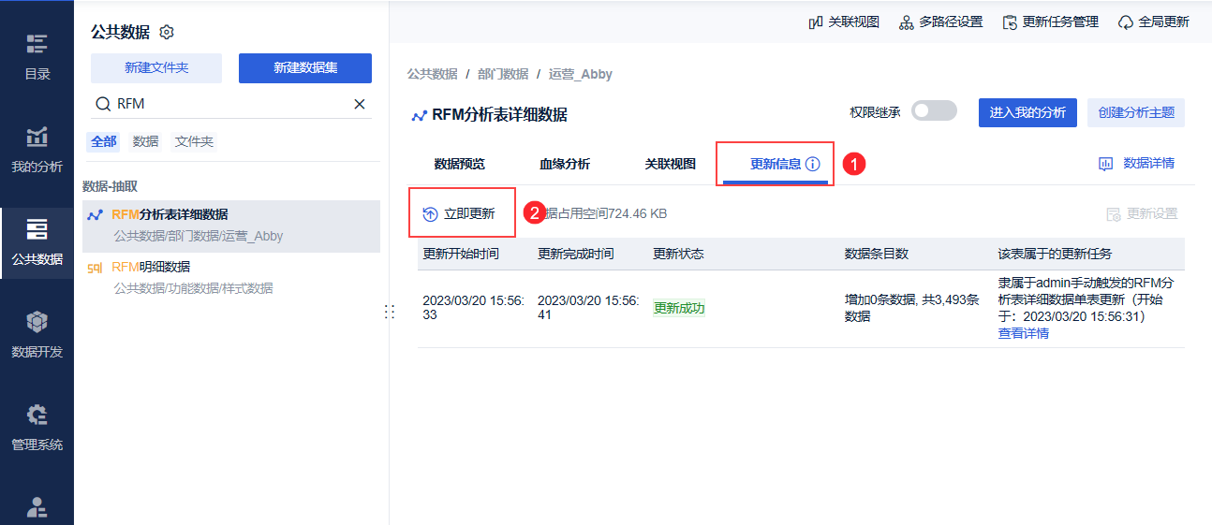This screenshot has height=525, width=1212.
Task: Open the 公共数据 settings gear
Action: (x=167, y=33)
